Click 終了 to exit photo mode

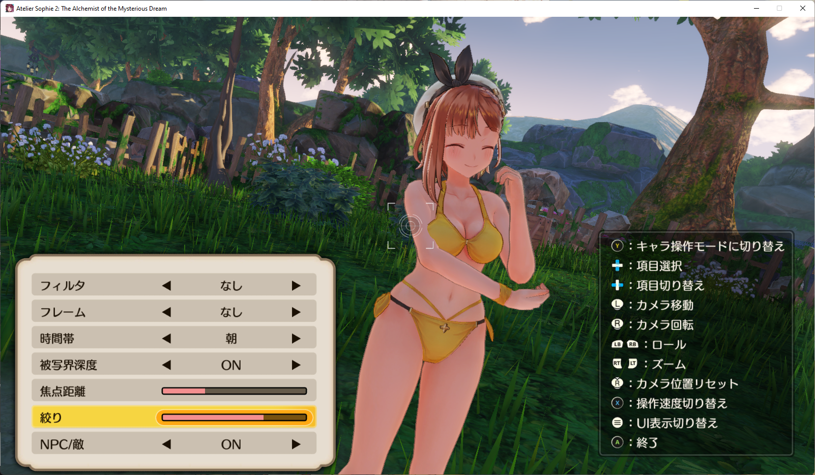click(x=648, y=443)
